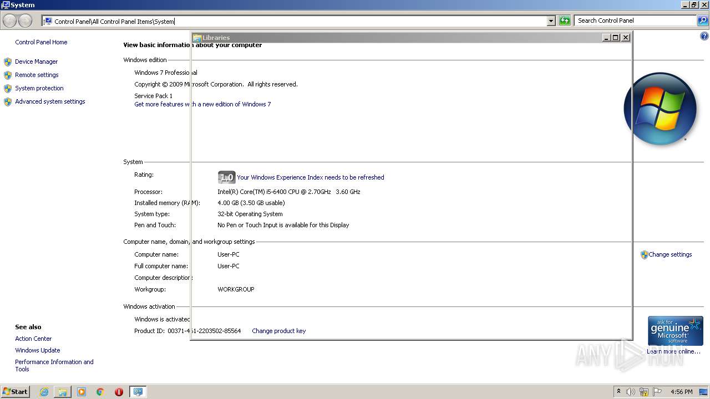This screenshot has width=710, height=399.
Task: Click the Change product key link
Action: (278, 331)
